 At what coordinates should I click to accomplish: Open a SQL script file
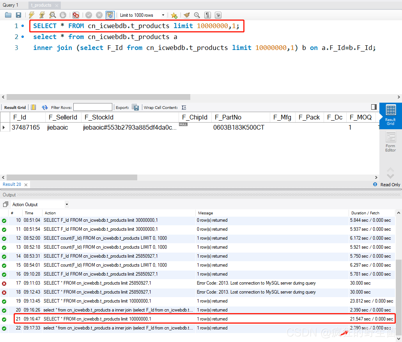8,15
